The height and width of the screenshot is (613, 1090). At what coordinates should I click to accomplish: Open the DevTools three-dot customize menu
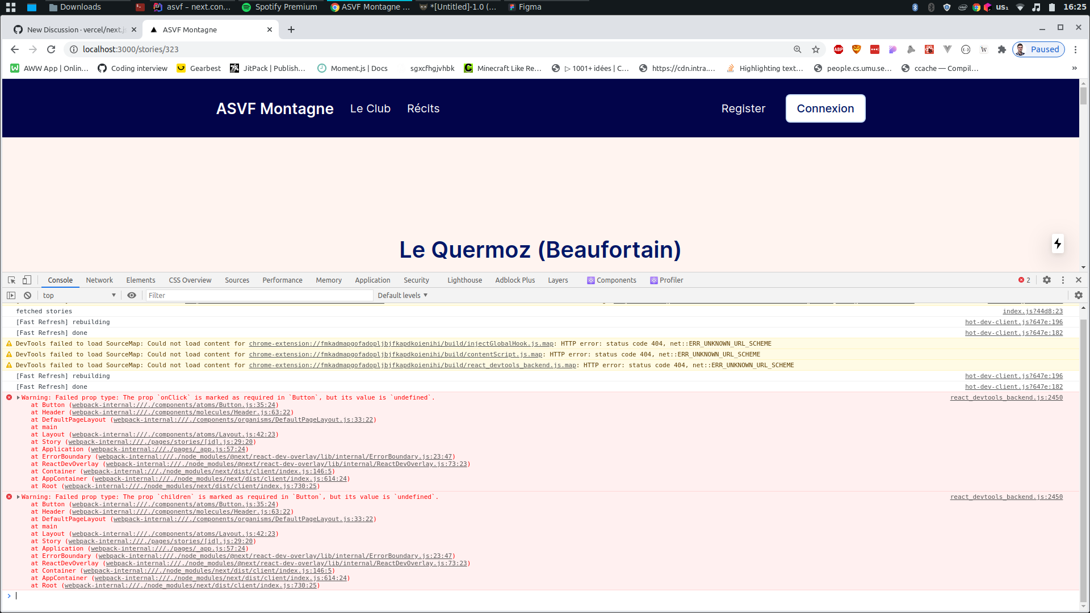click(1063, 280)
